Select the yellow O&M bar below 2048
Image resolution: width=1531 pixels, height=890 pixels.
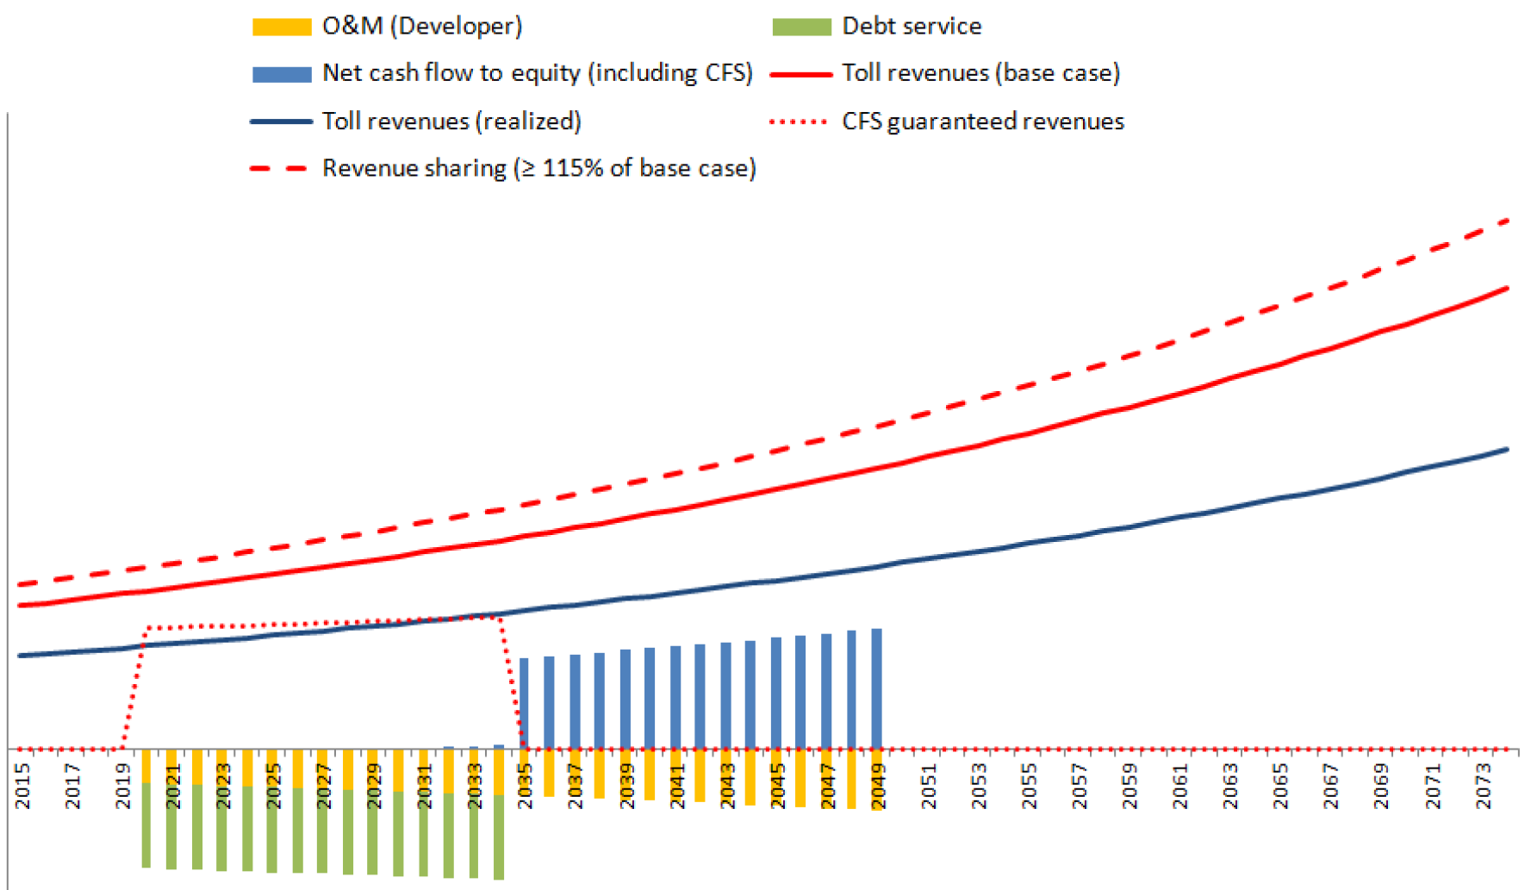tap(851, 779)
